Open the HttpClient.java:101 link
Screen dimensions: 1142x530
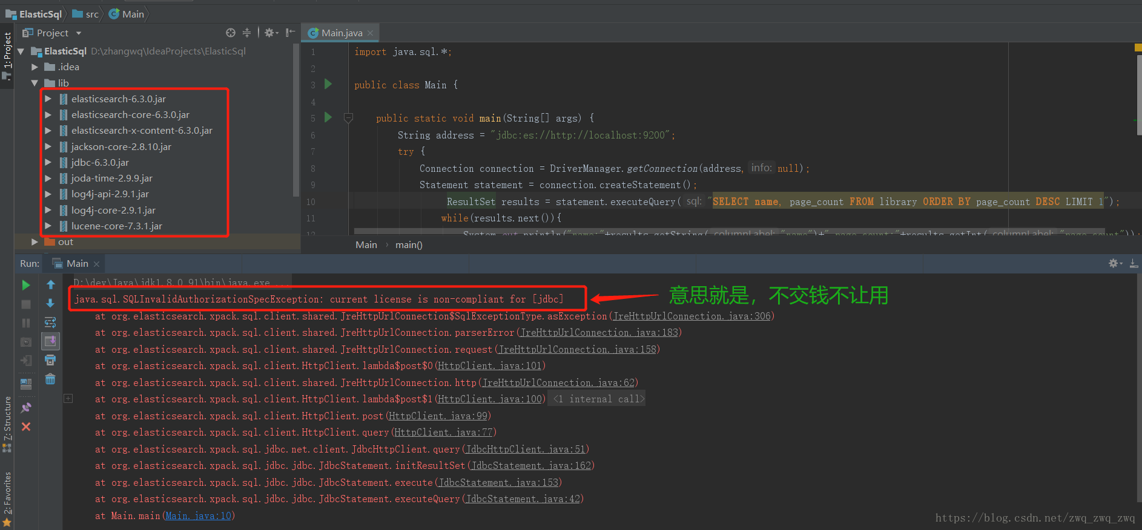[x=490, y=365]
